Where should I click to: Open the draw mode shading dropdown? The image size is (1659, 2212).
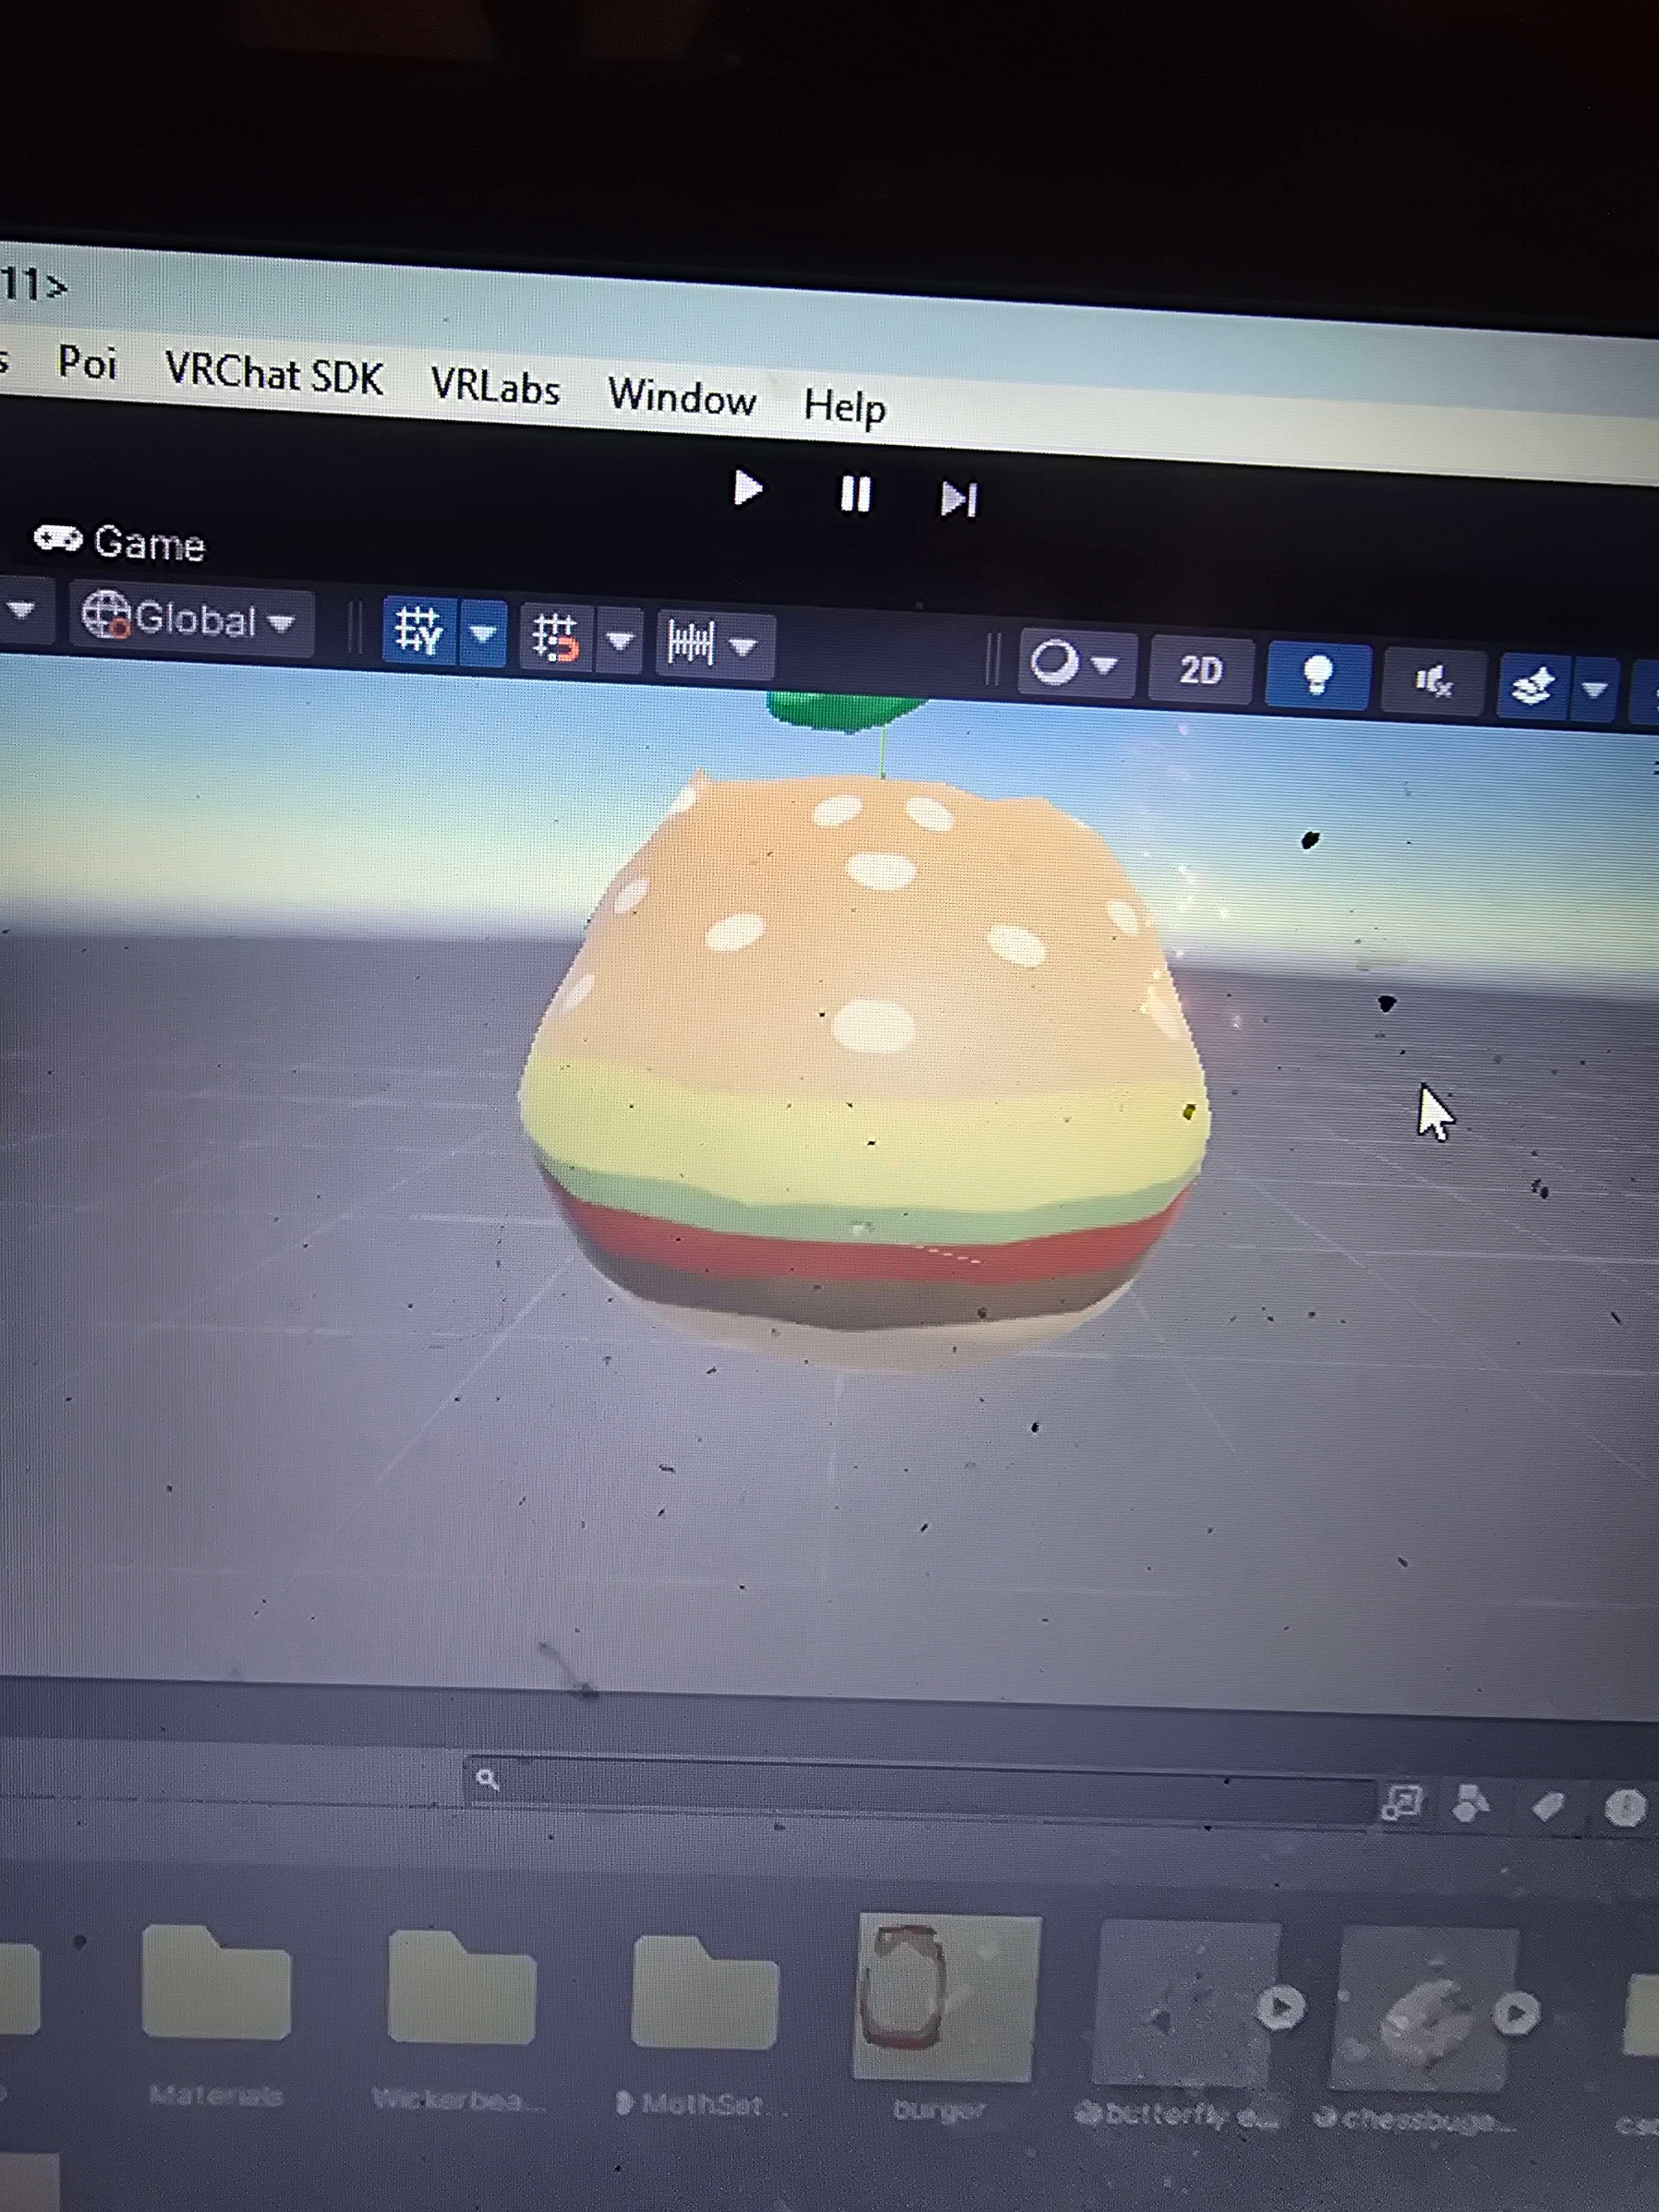[1076, 663]
